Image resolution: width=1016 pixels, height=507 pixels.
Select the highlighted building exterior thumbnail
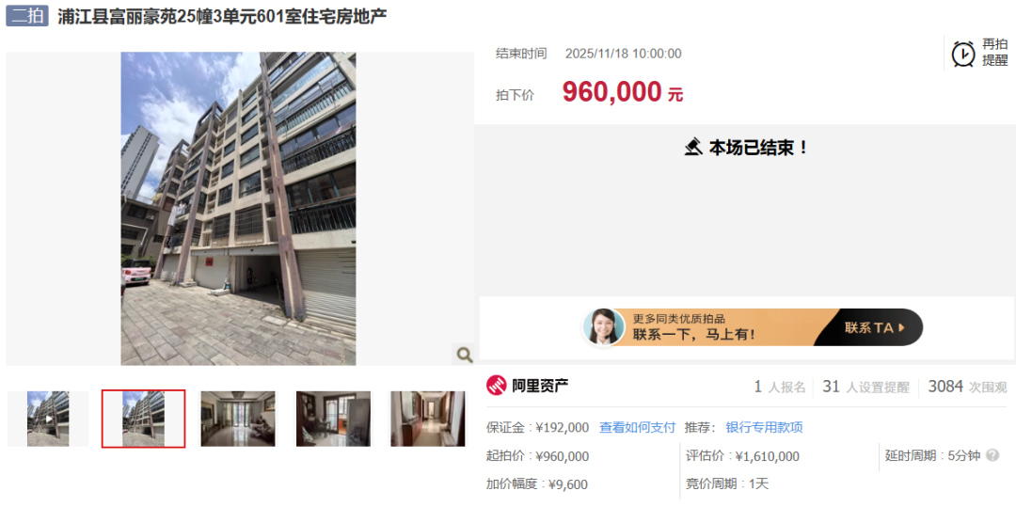pos(143,419)
